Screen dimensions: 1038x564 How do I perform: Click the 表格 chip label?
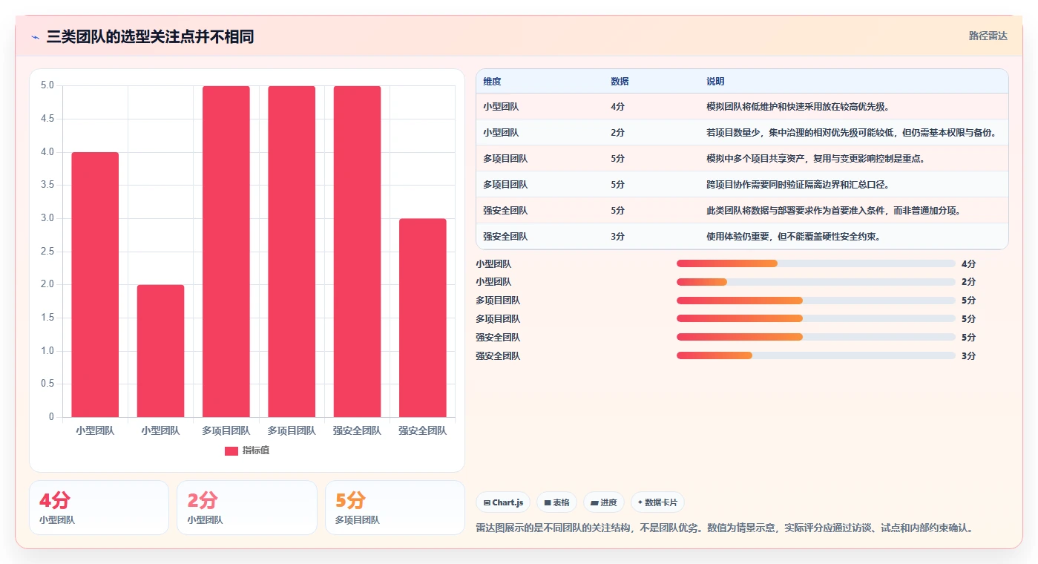point(562,502)
